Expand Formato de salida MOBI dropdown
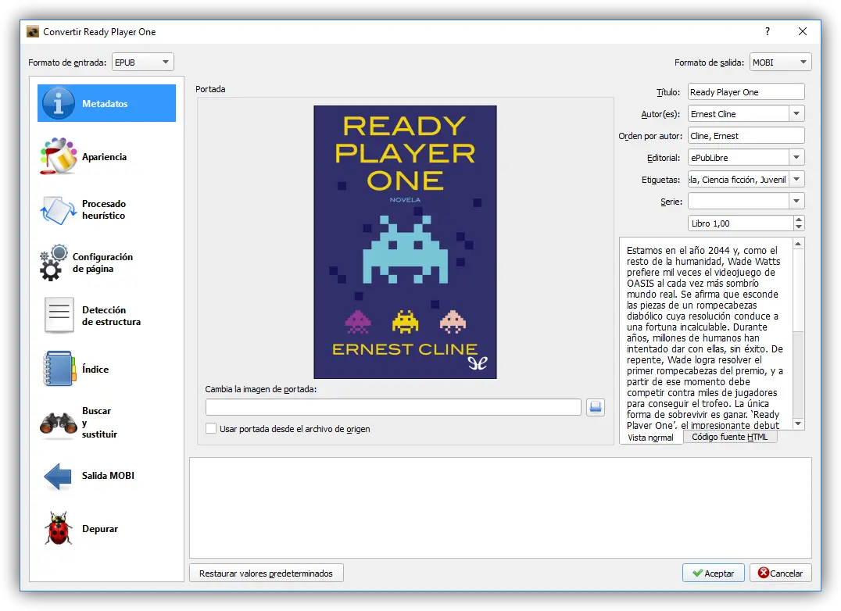 coord(780,63)
